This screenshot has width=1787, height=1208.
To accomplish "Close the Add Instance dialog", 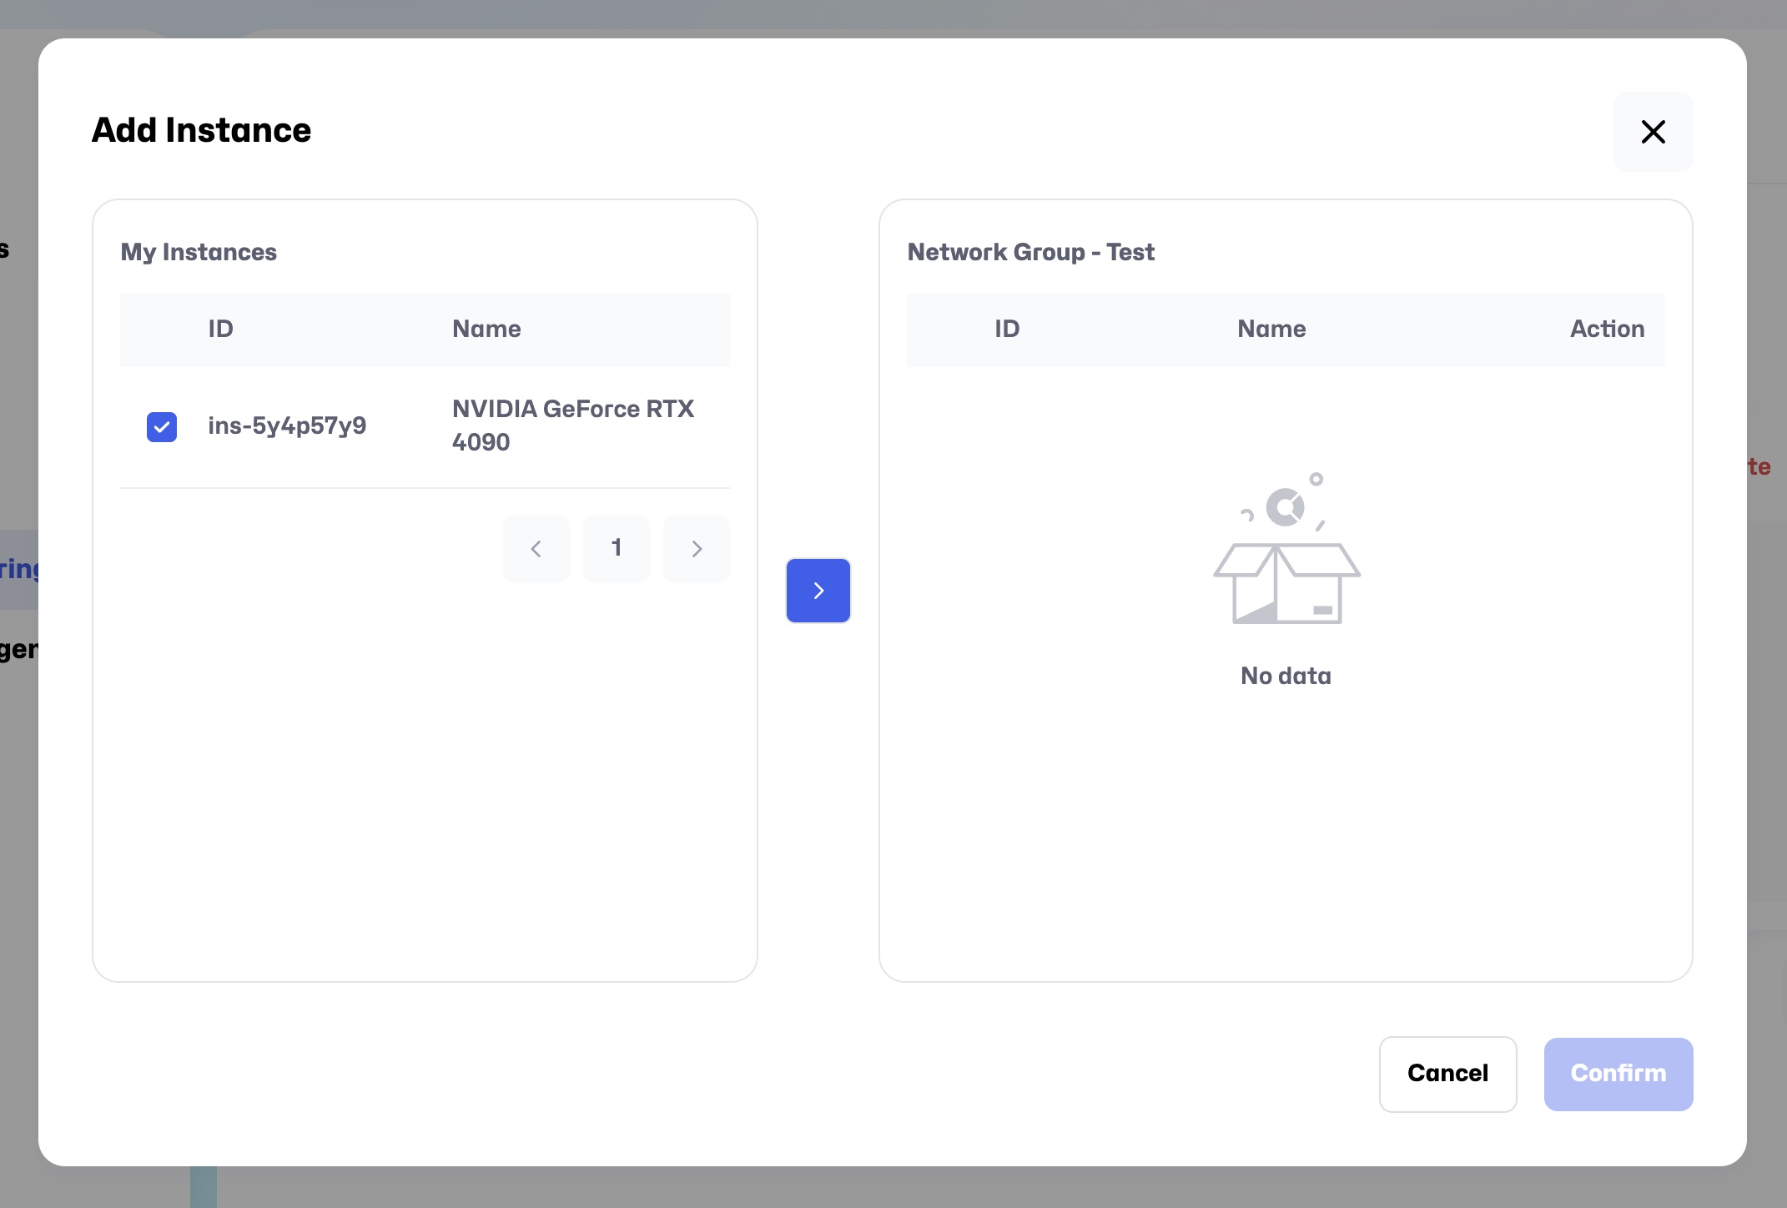I will pyautogui.click(x=1653, y=132).
